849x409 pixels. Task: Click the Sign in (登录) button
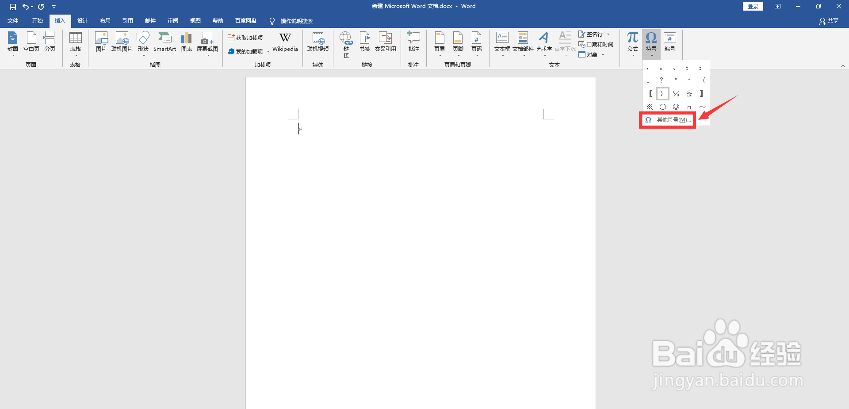[753, 6]
